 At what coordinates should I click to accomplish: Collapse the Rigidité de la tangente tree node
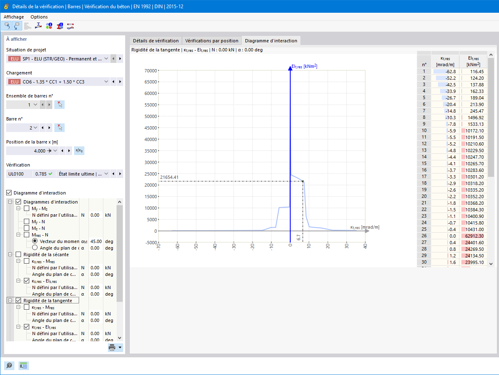point(10,301)
